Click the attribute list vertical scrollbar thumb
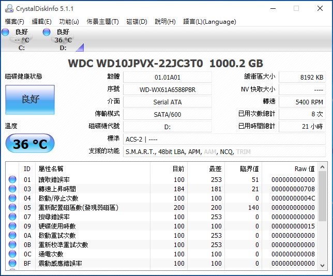 322,196
